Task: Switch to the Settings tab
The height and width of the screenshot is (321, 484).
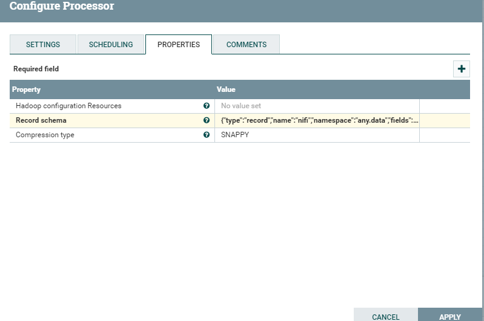Action: [x=43, y=44]
